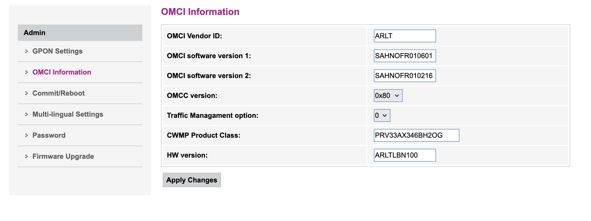Focus the OMCI software version 1 field
The height and width of the screenshot is (221, 591).
click(x=405, y=56)
